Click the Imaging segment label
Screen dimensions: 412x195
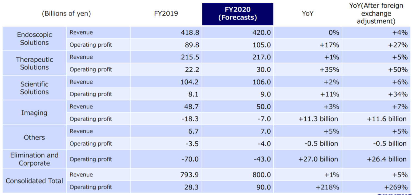(x=34, y=113)
